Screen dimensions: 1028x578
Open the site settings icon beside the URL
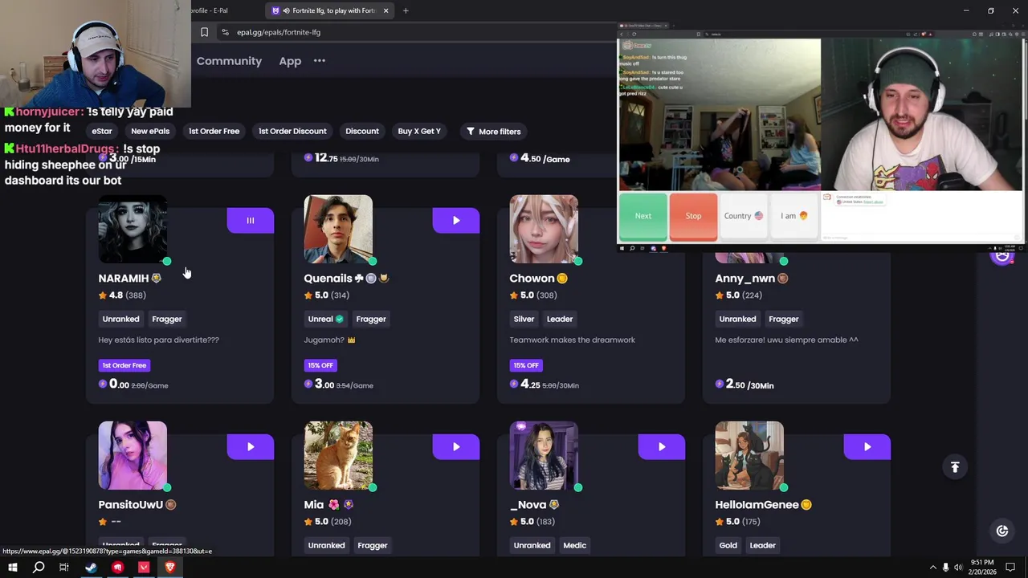pos(225,32)
